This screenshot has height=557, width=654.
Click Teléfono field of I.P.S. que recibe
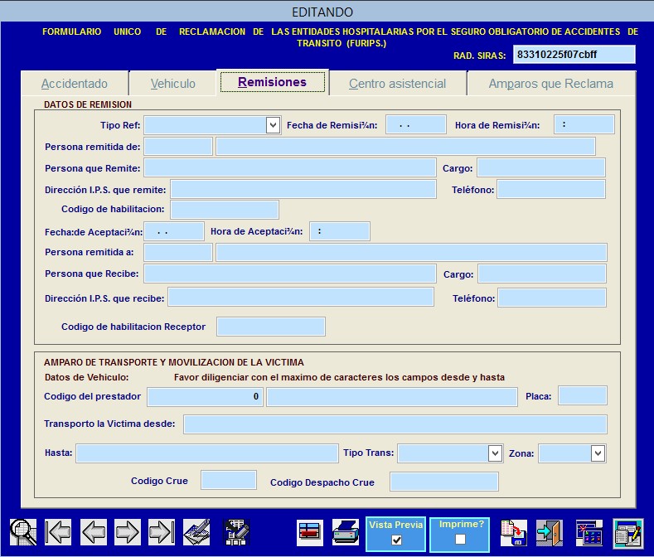pos(552,298)
